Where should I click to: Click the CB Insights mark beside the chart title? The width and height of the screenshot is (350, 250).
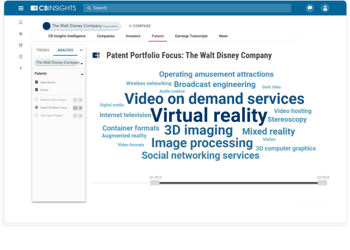(96, 55)
